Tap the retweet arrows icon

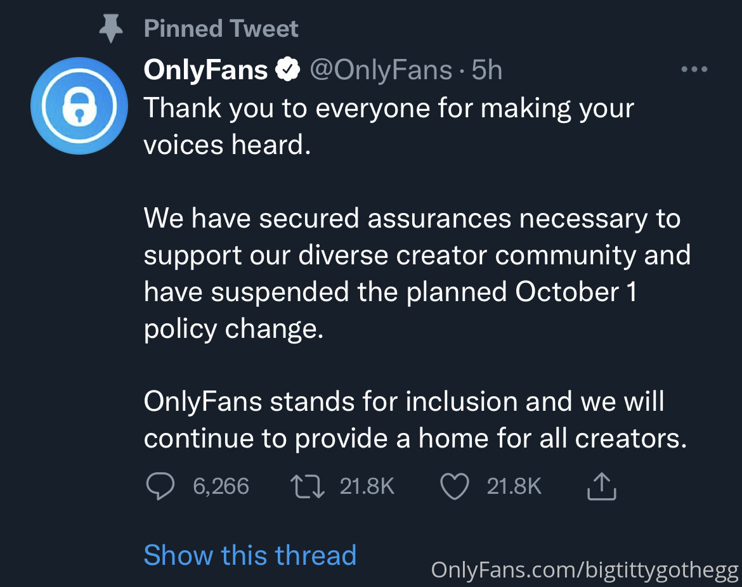tap(308, 487)
